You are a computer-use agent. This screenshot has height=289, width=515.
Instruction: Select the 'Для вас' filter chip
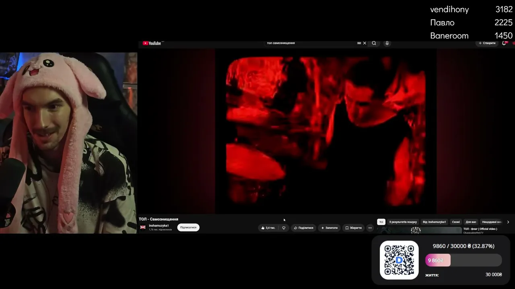(471, 222)
